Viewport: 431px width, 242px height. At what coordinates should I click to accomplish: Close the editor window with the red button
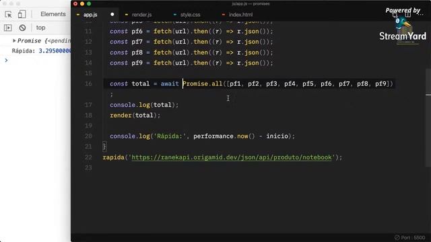75,4
